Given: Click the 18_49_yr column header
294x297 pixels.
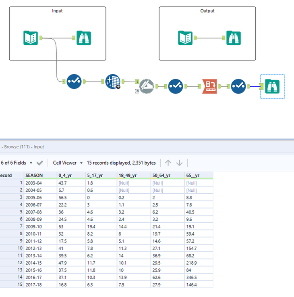Looking at the screenshot, I should (134, 176).
